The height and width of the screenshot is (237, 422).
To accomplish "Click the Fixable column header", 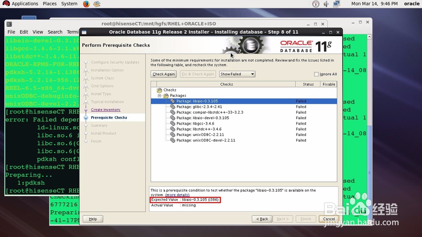I will (329, 84).
